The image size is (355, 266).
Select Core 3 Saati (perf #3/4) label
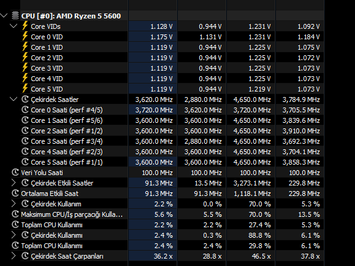[67, 141]
